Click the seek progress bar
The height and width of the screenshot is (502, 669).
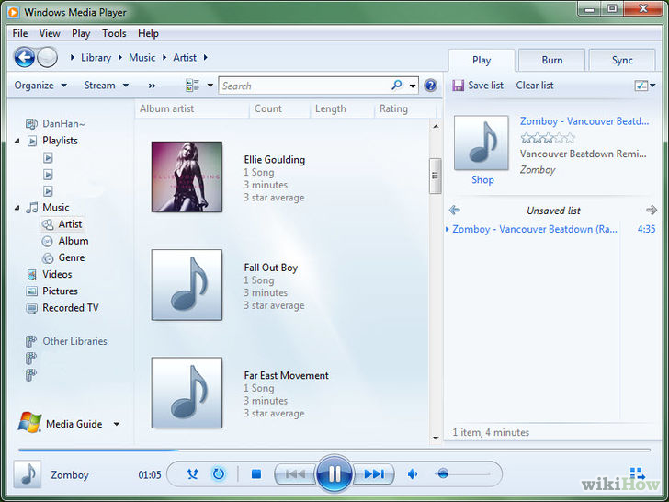tap(334, 450)
